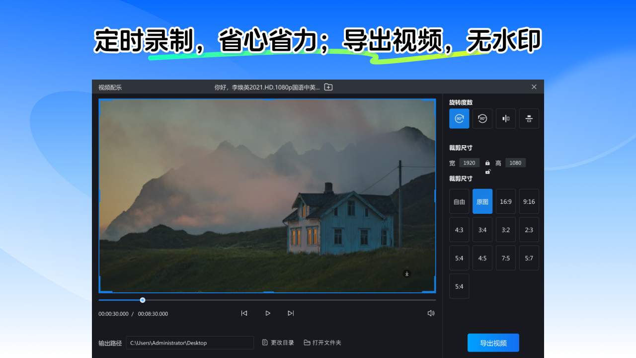
Task: Close the 视频配乐 window
Action: [534, 87]
